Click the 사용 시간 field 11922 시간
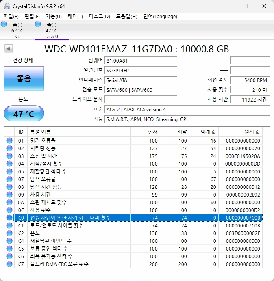 [x=250, y=99]
